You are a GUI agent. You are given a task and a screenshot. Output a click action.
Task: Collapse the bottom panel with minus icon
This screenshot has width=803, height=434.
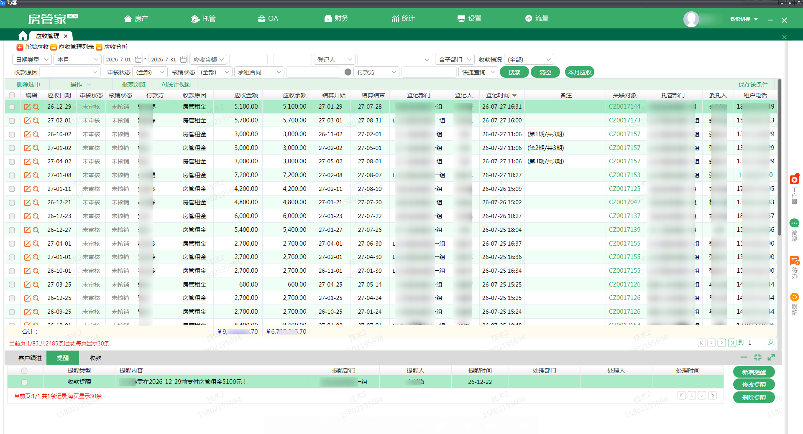[744, 357]
